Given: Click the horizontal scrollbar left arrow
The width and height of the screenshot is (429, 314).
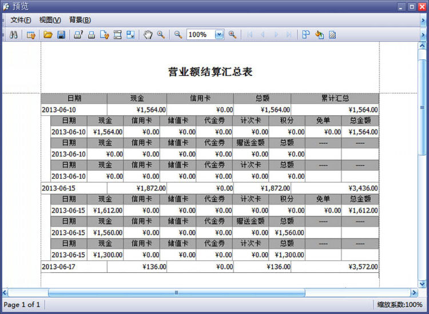Looking at the screenshot, I should 5,293.
